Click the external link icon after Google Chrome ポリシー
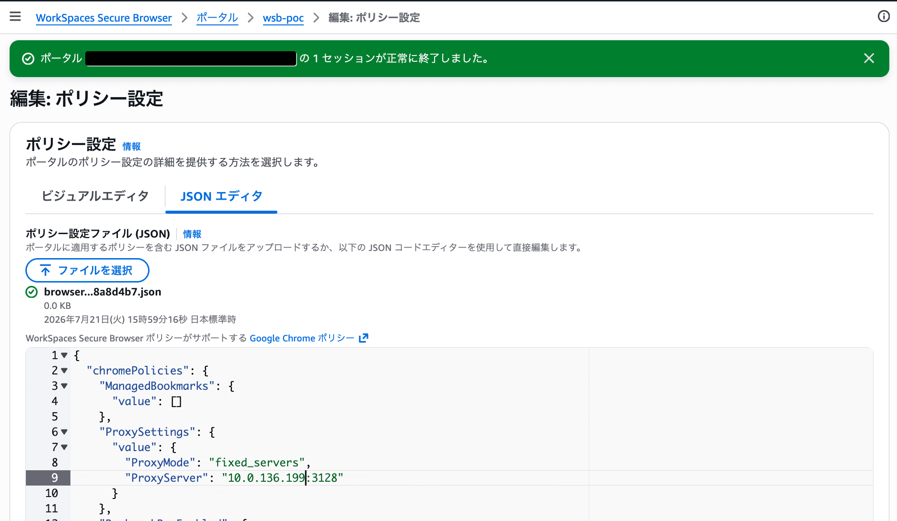Image resolution: width=897 pixels, height=521 pixels. click(364, 338)
